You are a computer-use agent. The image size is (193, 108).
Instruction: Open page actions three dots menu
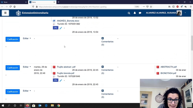(x=144, y=7)
